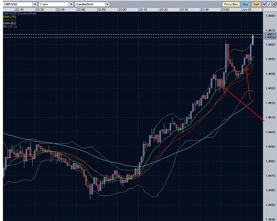Click the 23:50 time axis label
The height and width of the screenshot is (221, 277).
pos(225,10)
